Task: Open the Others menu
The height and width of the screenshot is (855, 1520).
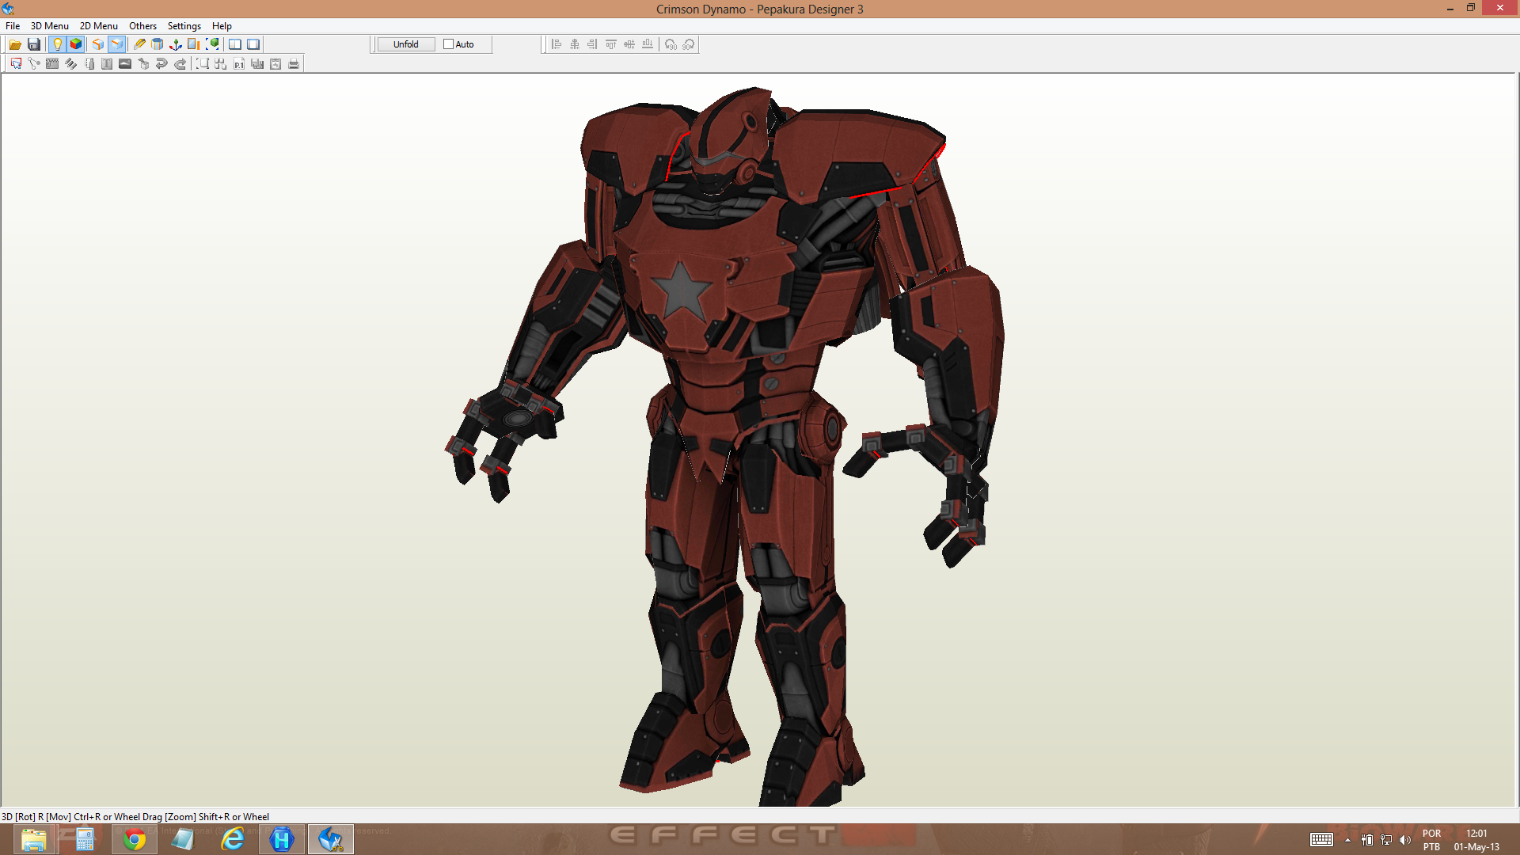Action: pyautogui.click(x=143, y=26)
